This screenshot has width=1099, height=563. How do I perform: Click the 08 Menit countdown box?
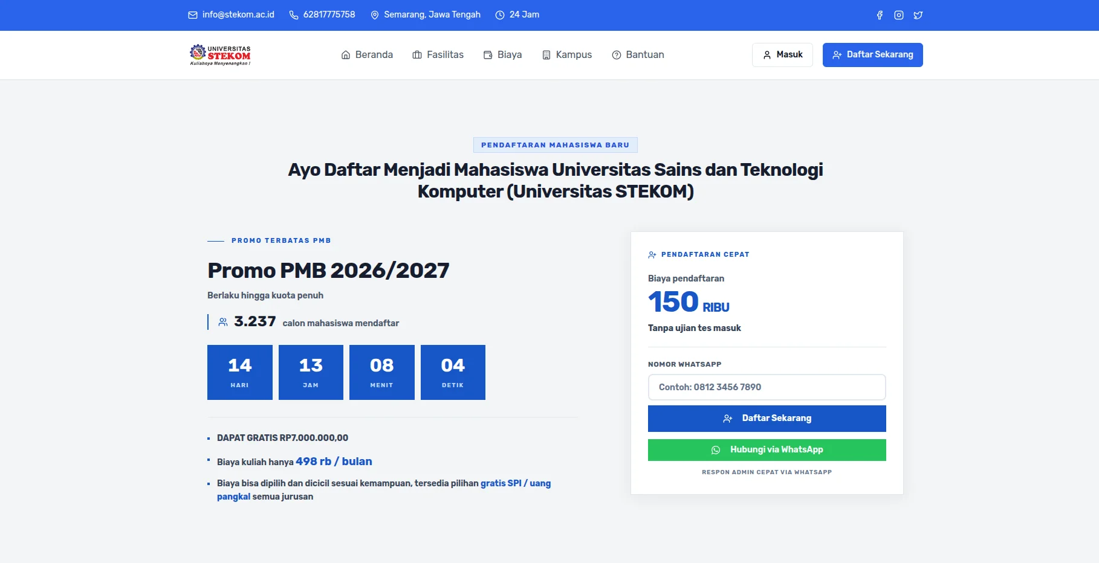(382, 372)
